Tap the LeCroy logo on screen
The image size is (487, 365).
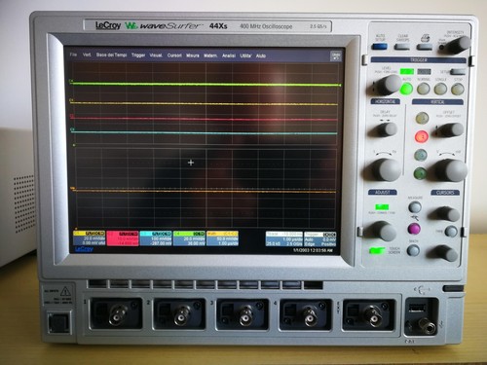pos(84,249)
